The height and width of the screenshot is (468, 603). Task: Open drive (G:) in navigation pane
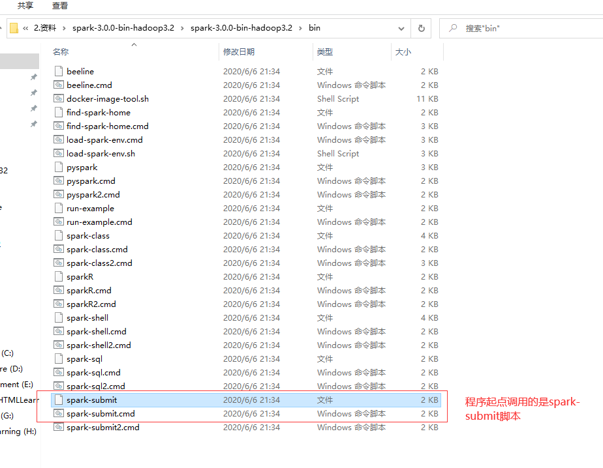7,415
